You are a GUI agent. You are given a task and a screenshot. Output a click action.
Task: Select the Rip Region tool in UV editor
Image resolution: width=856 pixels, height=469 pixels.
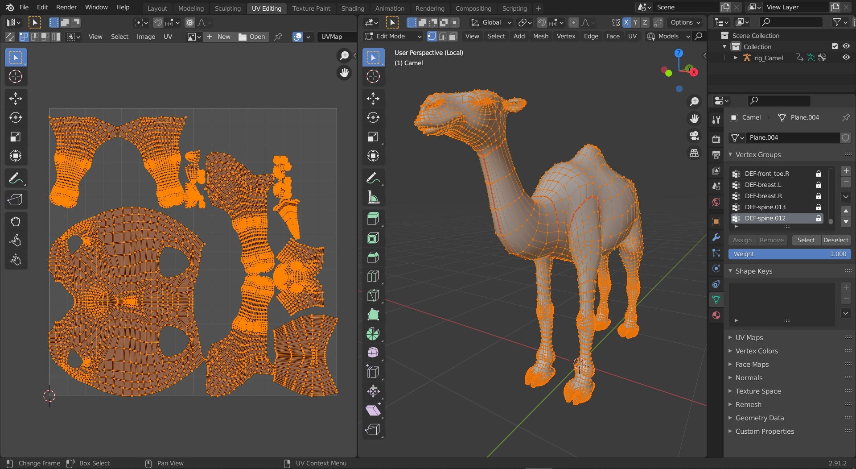click(16, 199)
